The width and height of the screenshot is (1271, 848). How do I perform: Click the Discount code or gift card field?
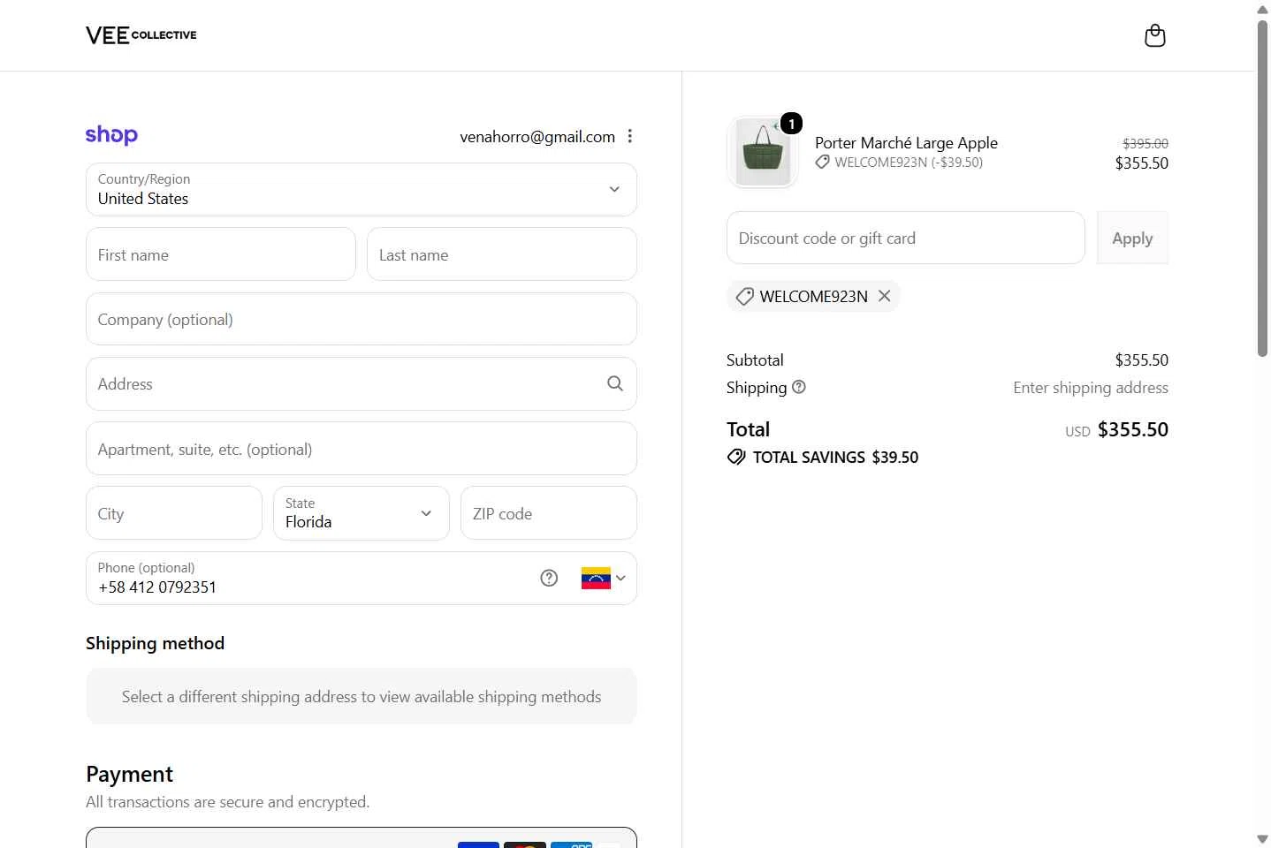click(x=906, y=238)
